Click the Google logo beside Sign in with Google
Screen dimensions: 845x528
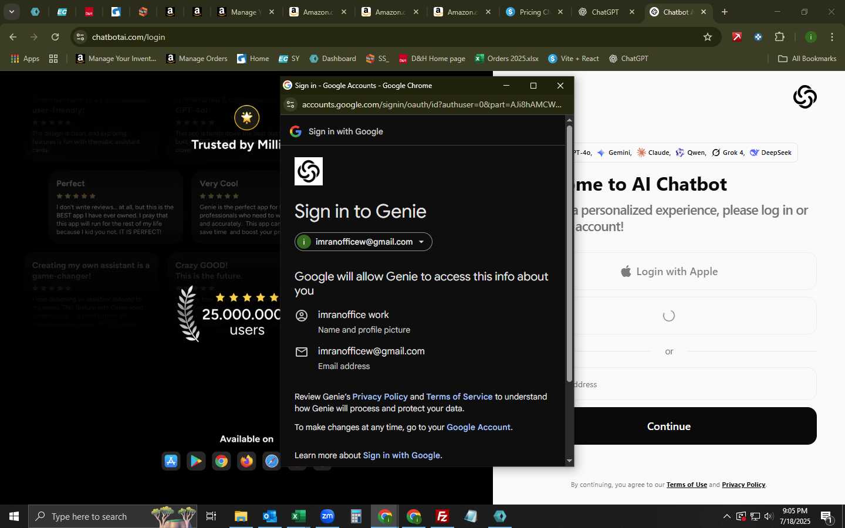pyautogui.click(x=296, y=131)
